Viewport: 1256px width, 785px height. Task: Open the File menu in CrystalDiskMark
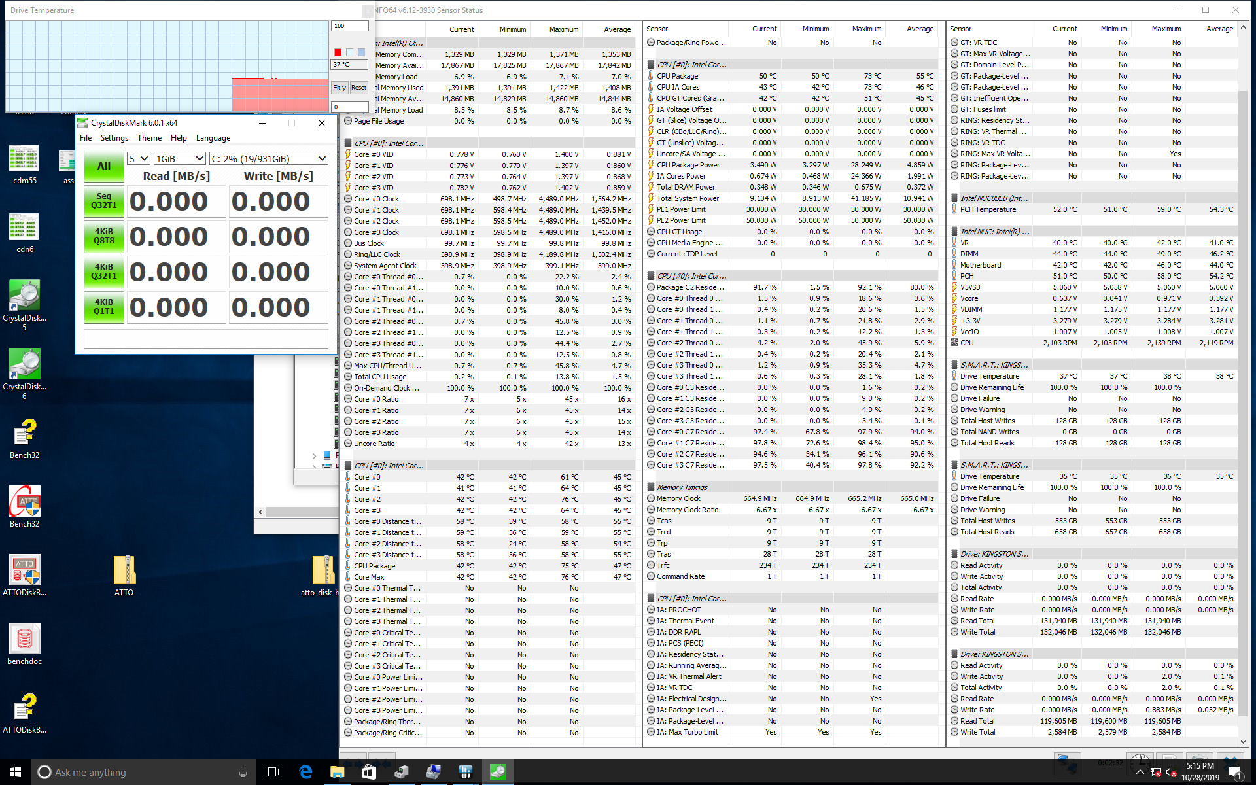(x=86, y=138)
